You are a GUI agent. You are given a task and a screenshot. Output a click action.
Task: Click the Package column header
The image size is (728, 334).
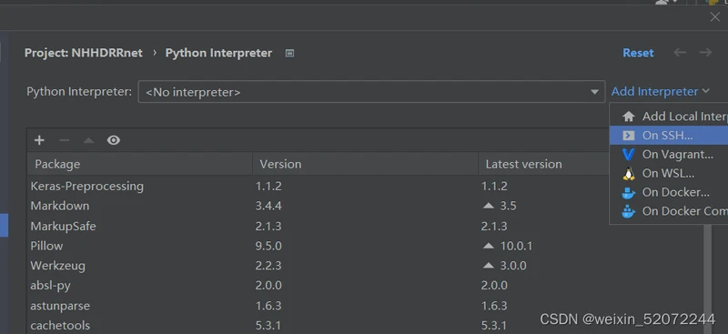139,164
